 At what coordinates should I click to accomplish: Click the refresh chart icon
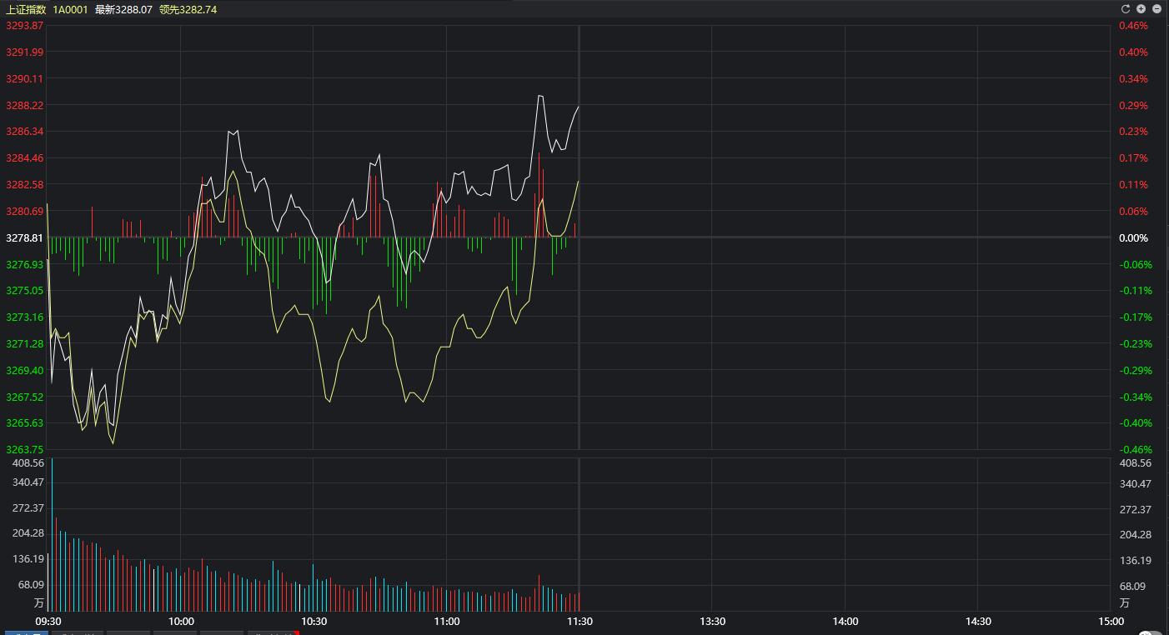coord(1125,9)
